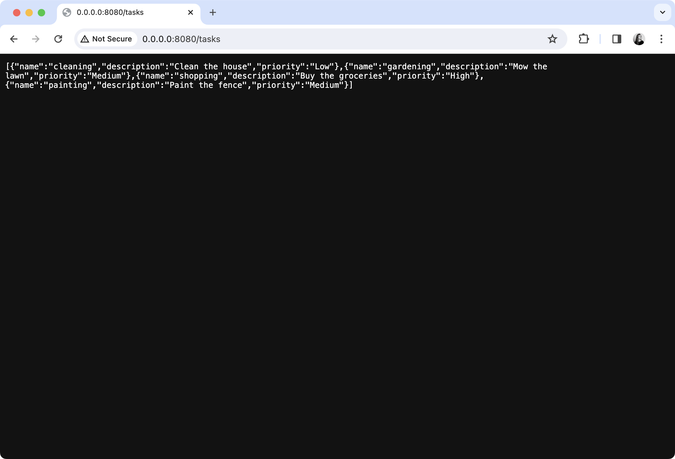Click the Not Secure security badge

(x=106, y=39)
